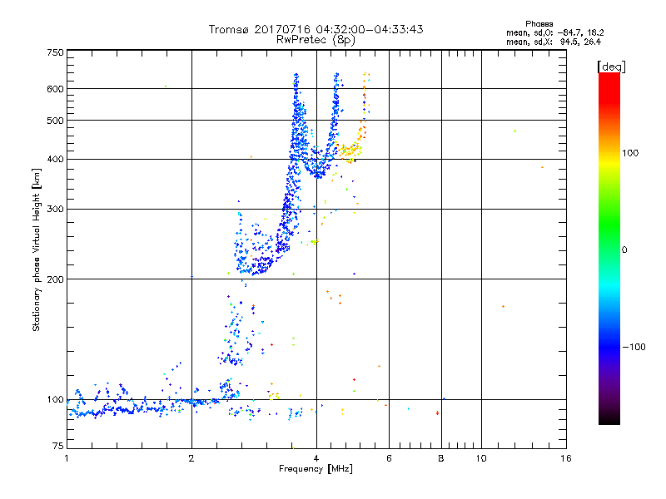This screenshot has height=499, width=666.
Task: Click the orange cluster near 400 km, 5 MHz
Action: point(350,151)
